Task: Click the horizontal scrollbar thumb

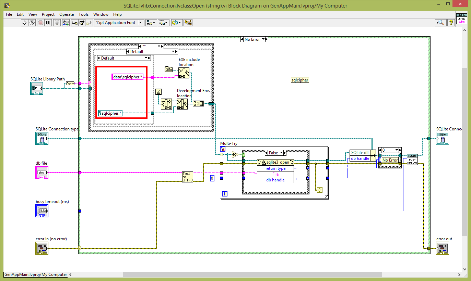Action: pyautogui.click(x=252, y=274)
